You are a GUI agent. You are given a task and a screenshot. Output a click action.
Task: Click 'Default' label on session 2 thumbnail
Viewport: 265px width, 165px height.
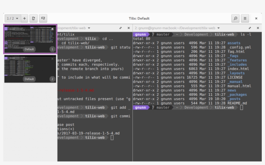[x=29, y=79]
